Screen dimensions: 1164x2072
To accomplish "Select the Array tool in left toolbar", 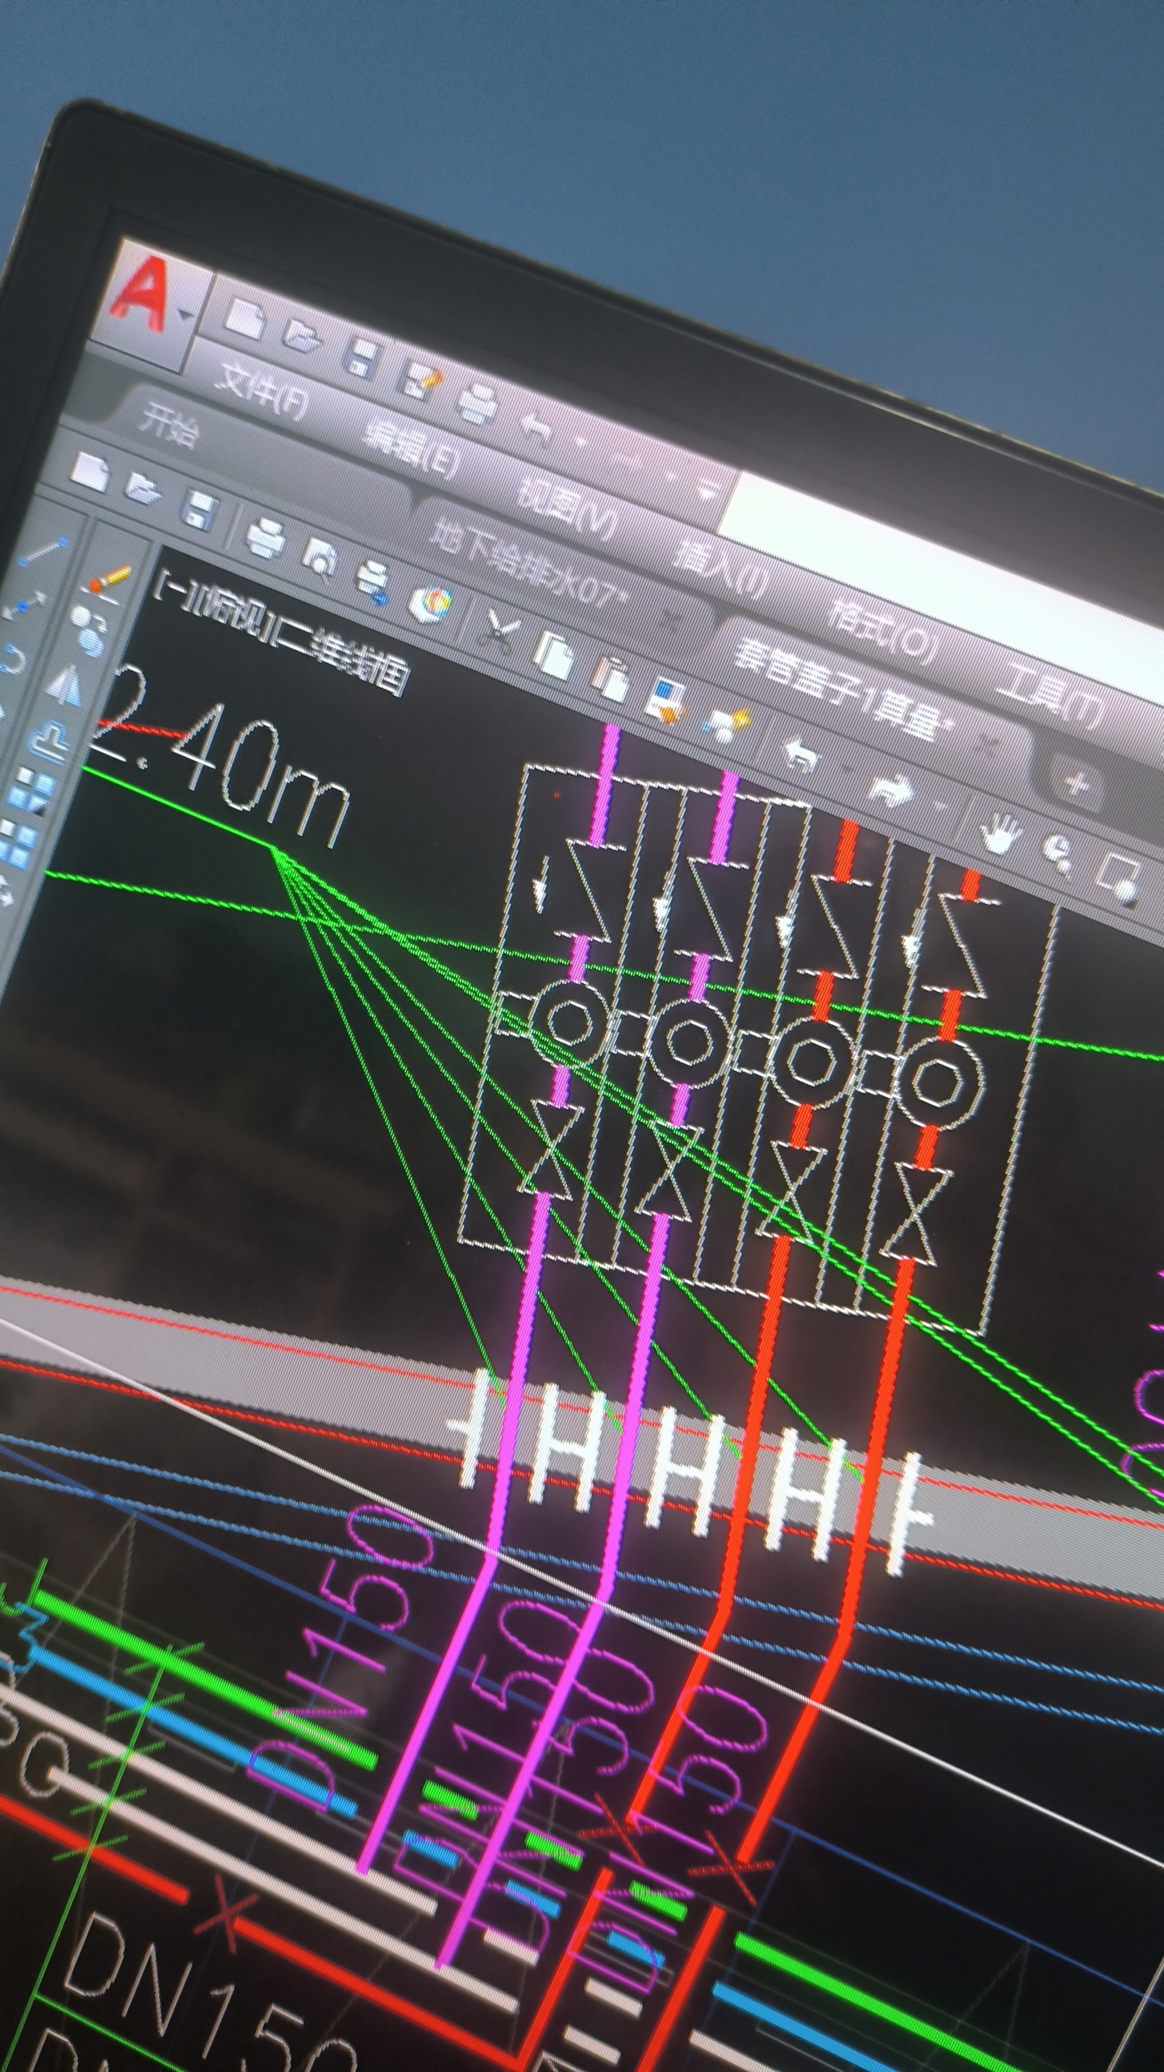I will (x=30, y=790).
